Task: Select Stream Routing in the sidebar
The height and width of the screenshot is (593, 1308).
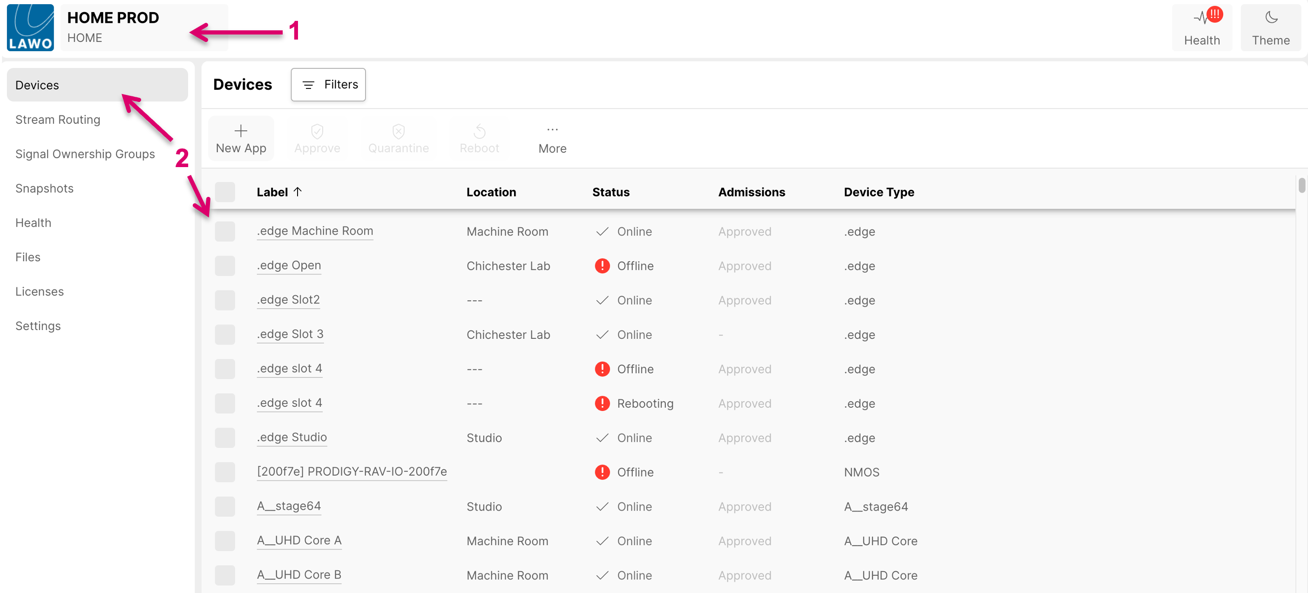Action: (58, 119)
